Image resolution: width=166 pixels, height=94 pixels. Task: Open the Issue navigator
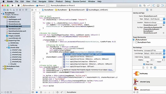pyautogui.click(x=14, y=10)
